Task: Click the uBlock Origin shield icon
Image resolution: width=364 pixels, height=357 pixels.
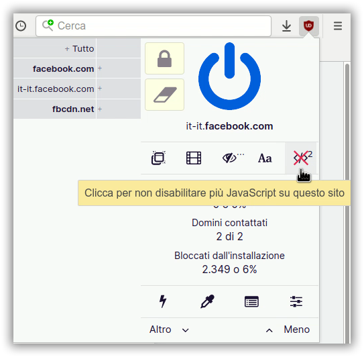Action: [308, 25]
